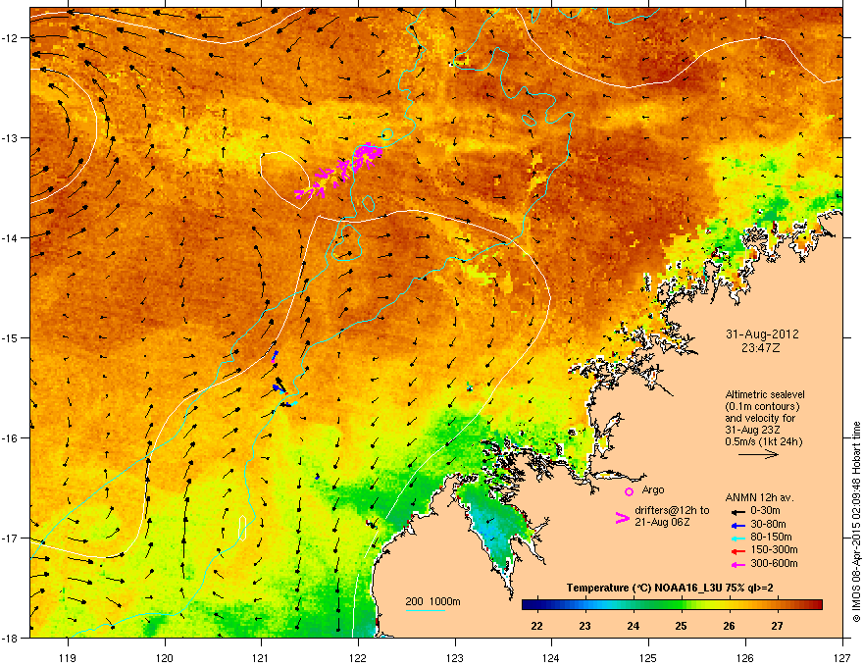863x667 pixels.
Task: Click the '200 1000m' bathymetry label
Action: point(433,601)
